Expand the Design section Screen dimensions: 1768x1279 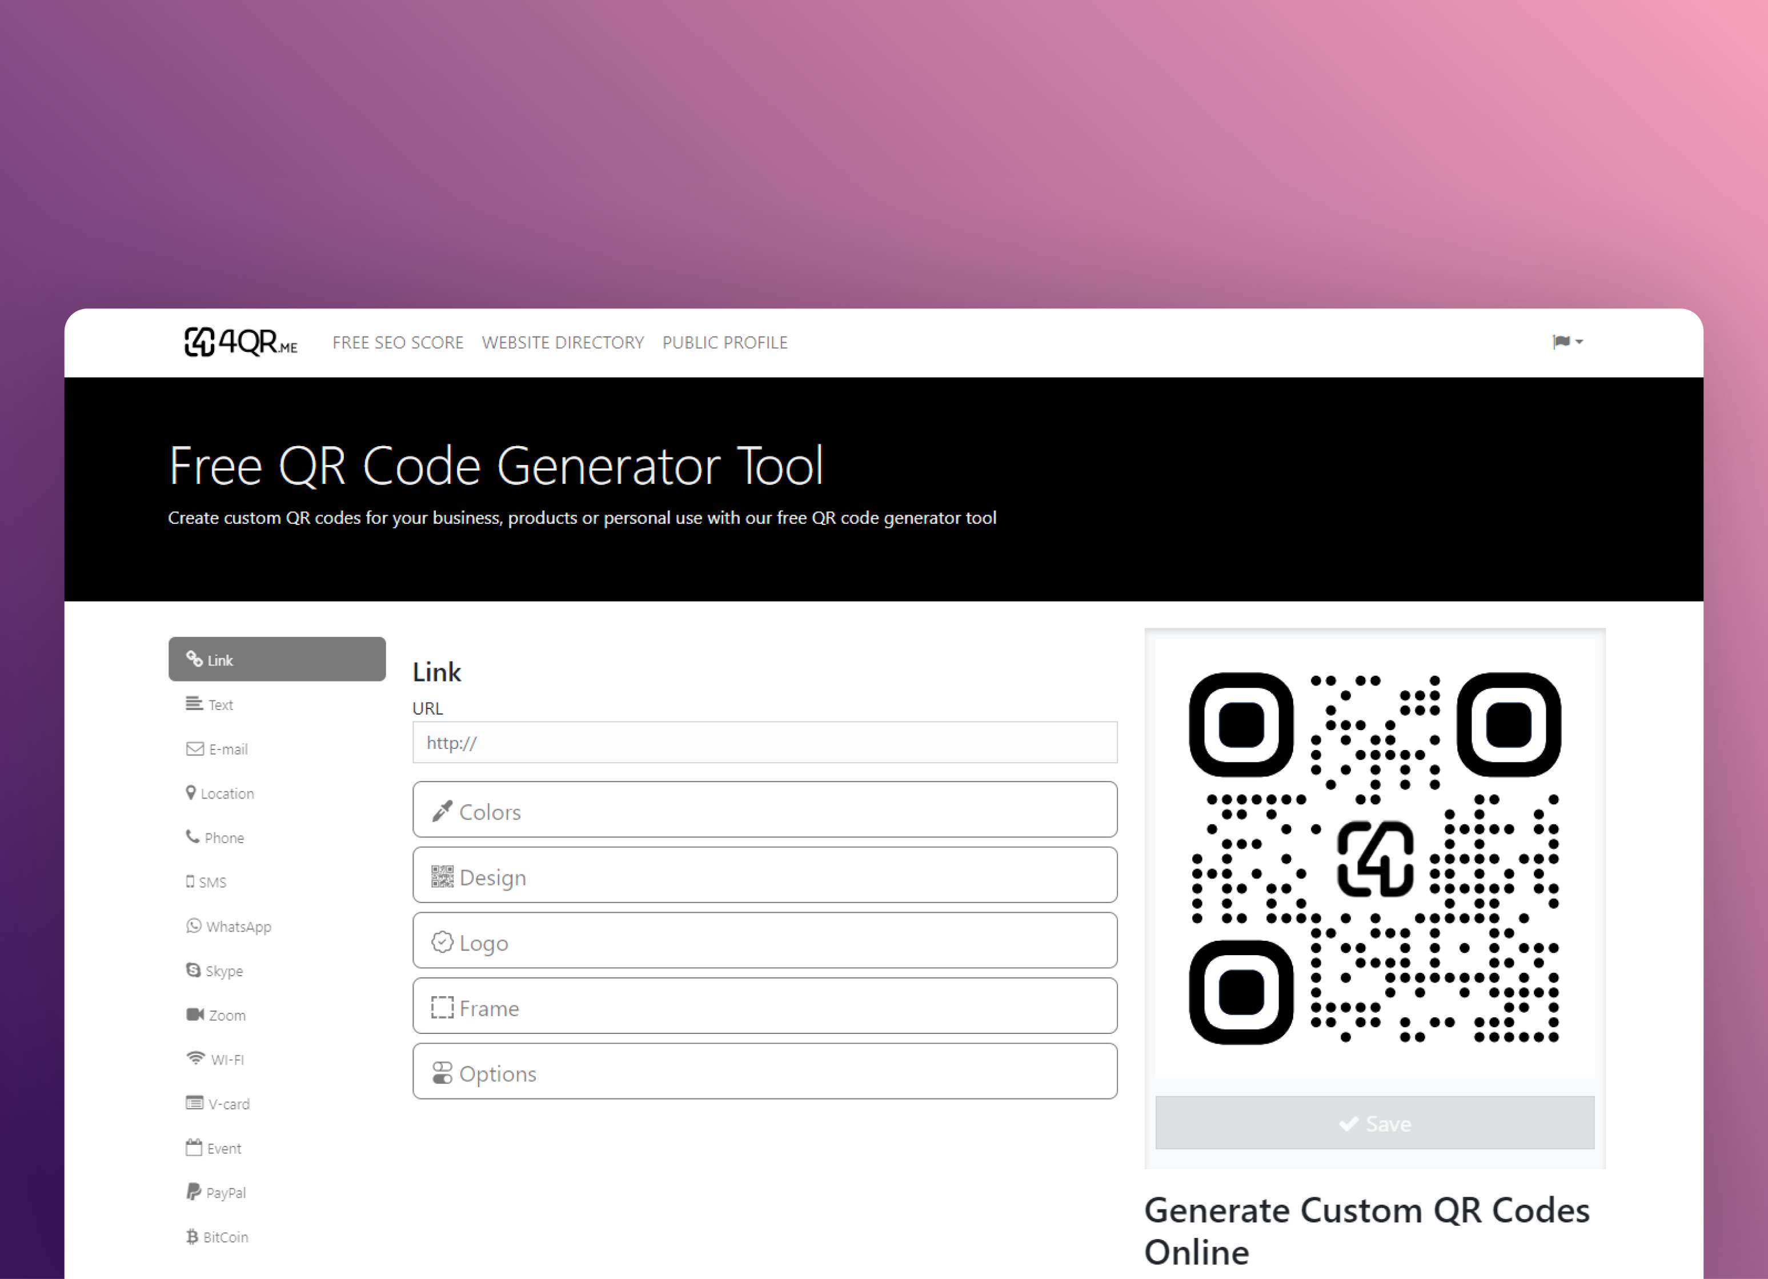[x=765, y=875]
